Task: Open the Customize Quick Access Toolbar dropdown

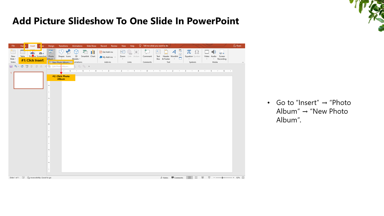Action: point(89,66)
